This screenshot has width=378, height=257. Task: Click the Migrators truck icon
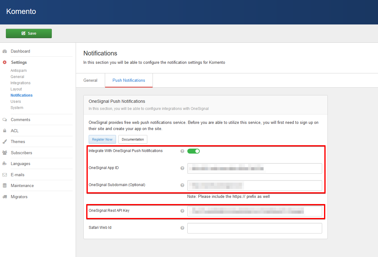pyautogui.click(x=5, y=197)
